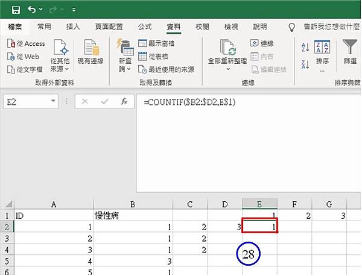Open the 檔案 tab
Viewport: 362px width, 276px height.
[15, 27]
